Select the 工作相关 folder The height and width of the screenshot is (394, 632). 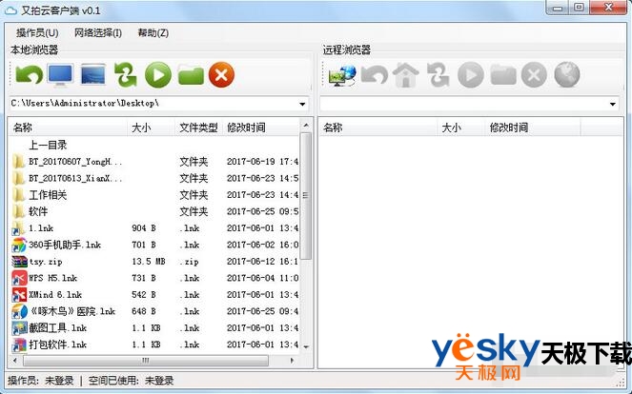pyautogui.click(x=48, y=195)
